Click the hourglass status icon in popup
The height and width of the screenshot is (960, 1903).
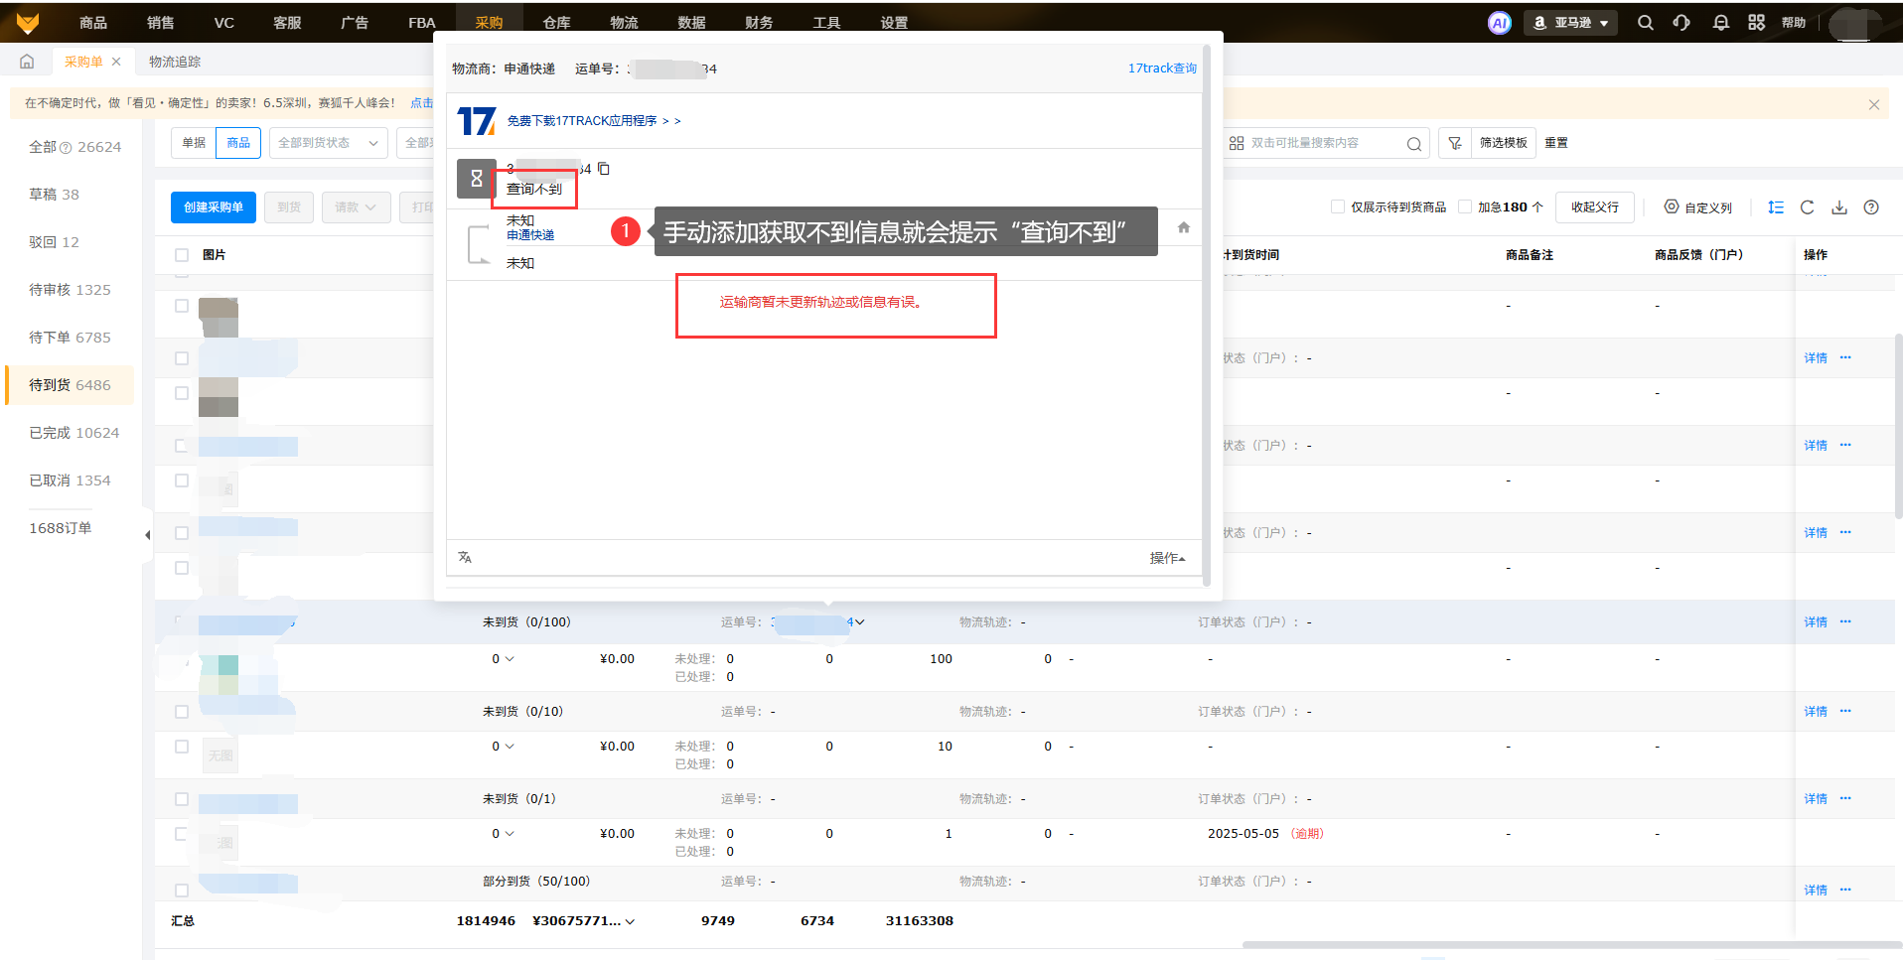476,179
